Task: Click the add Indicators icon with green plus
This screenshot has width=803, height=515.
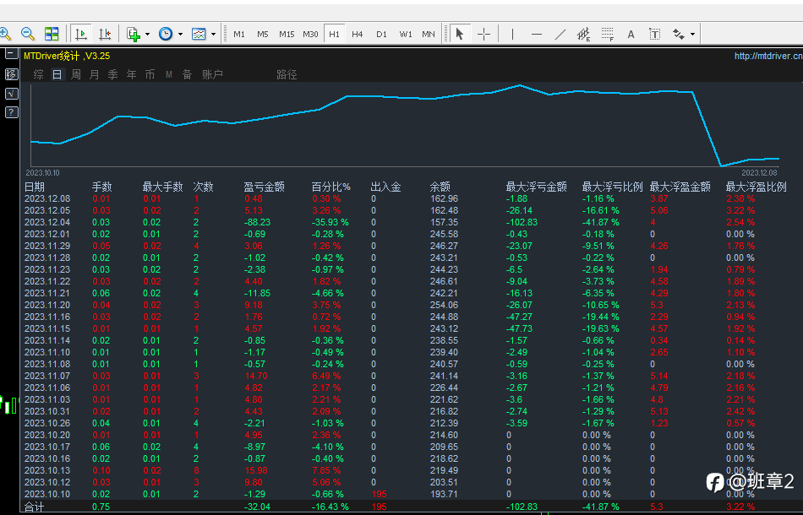Action: click(134, 34)
